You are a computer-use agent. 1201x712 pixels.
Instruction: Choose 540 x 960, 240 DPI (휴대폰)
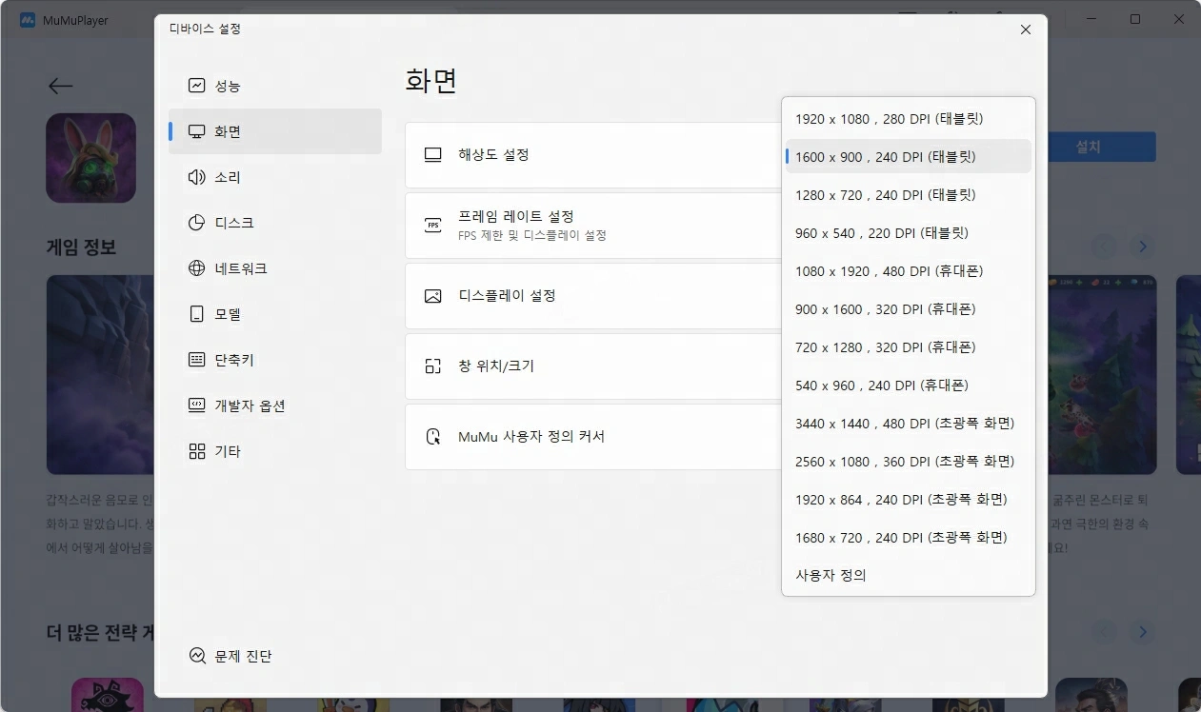point(909,386)
